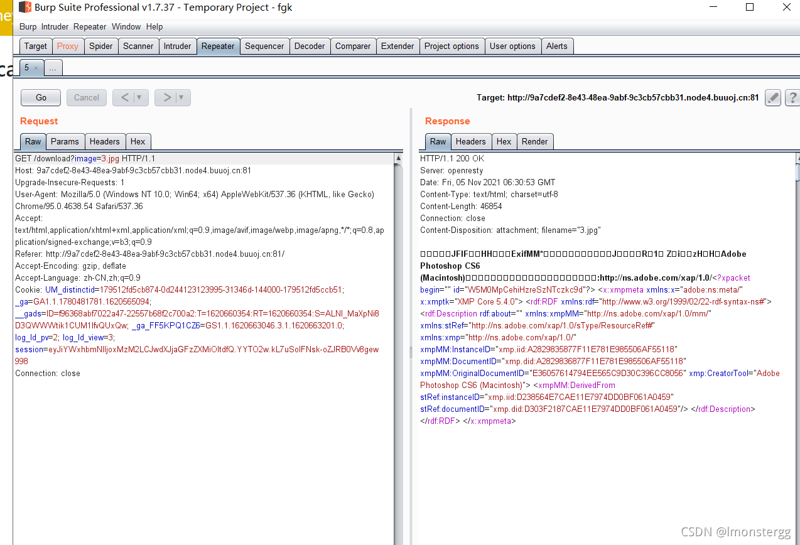800x545 pixels.
Task: Switch to the Extender tab
Action: point(397,46)
